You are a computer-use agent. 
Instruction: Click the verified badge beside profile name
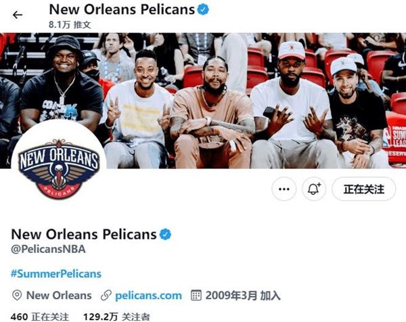tap(165, 235)
